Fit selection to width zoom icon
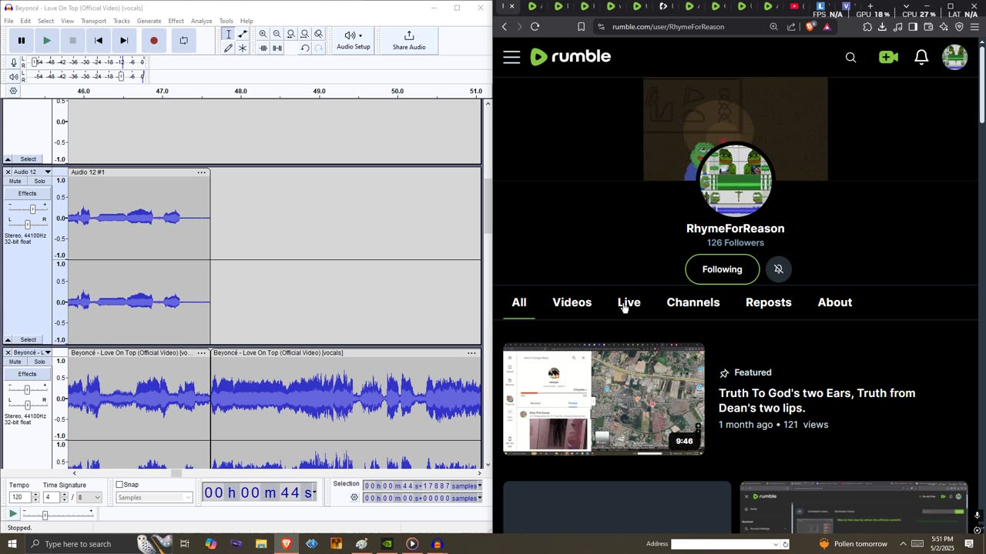This screenshot has width=986, height=554. click(x=291, y=34)
